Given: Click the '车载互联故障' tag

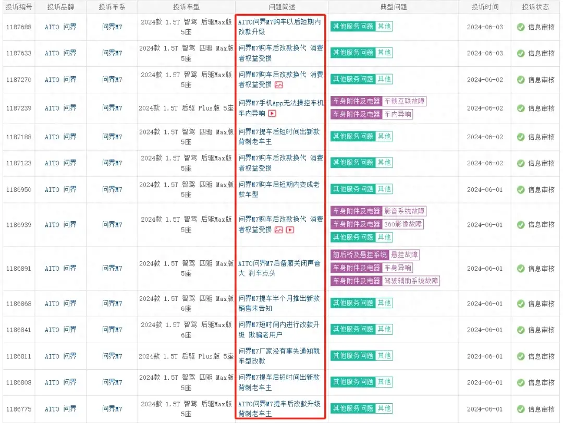Looking at the screenshot, I should 405,101.
